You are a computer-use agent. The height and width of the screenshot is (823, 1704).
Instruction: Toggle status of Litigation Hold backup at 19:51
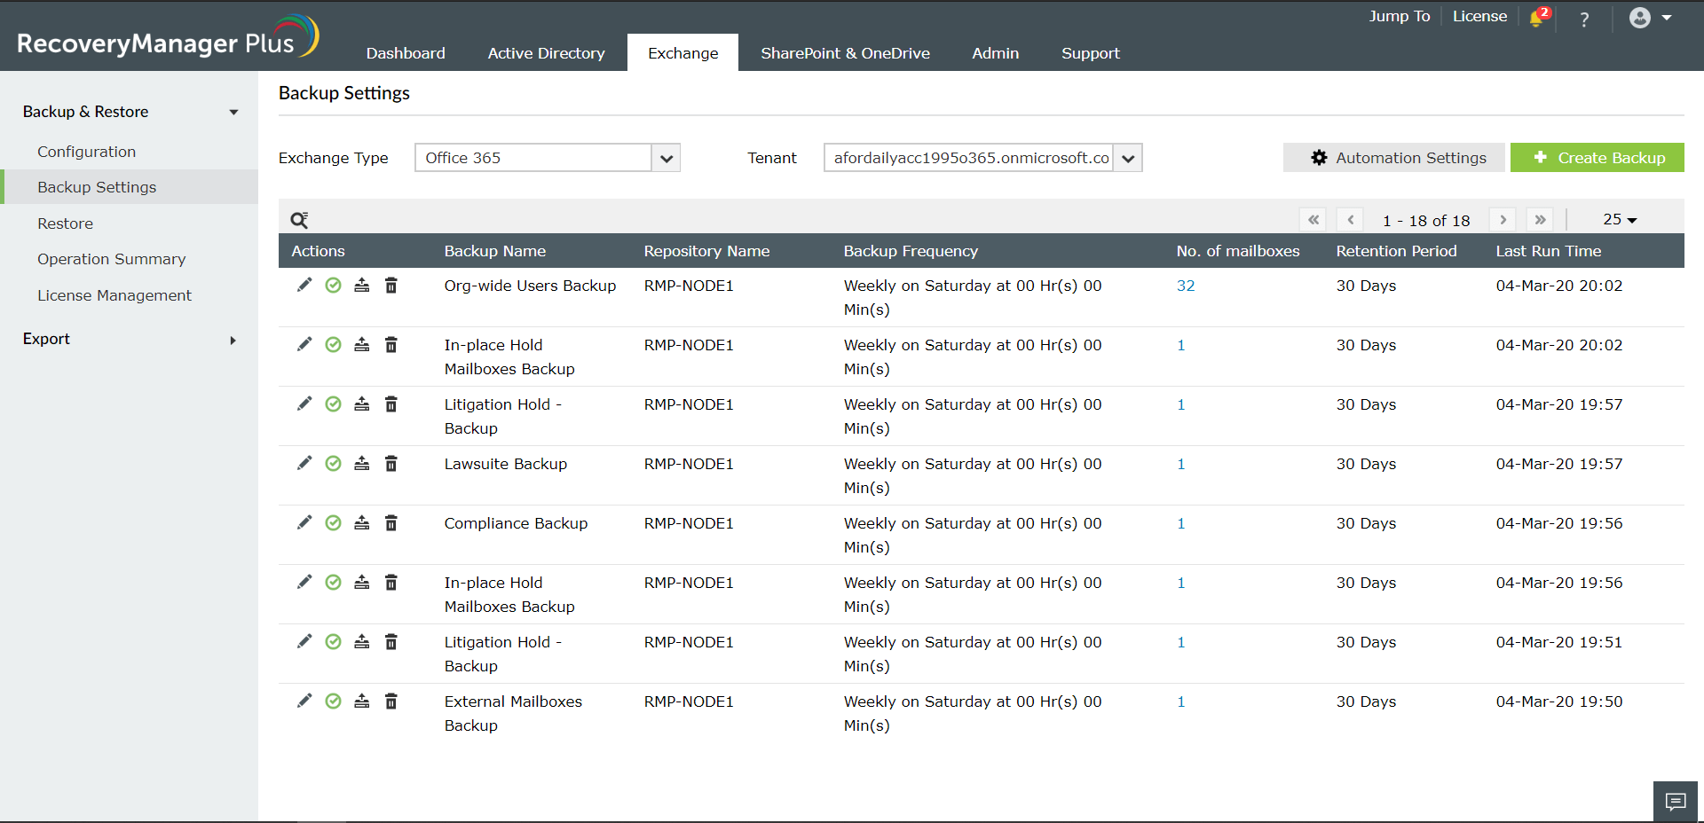333,641
